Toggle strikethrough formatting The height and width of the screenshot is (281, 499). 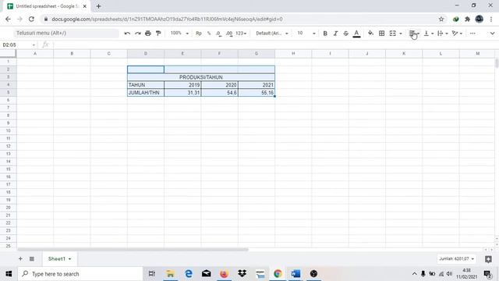tap(345, 33)
